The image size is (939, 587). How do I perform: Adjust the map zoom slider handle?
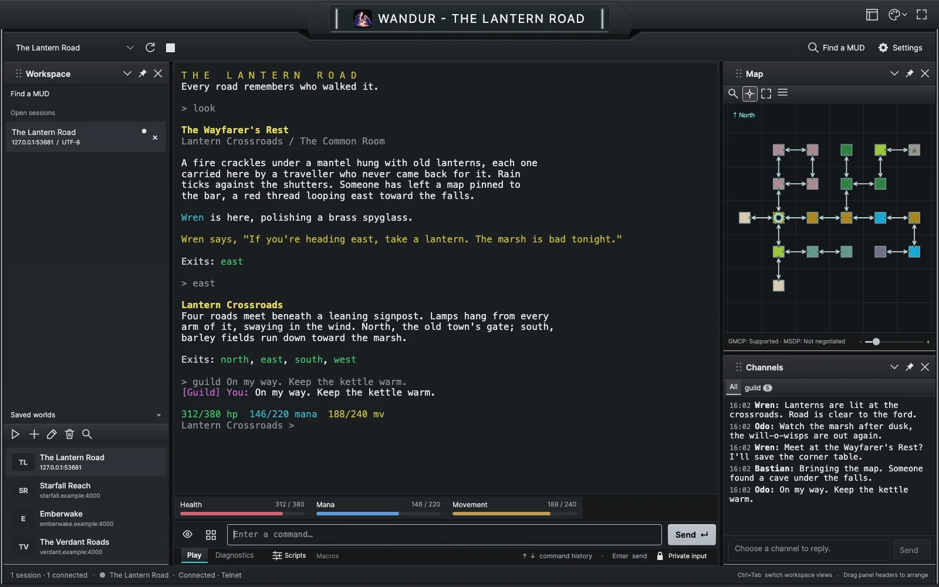tap(876, 342)
